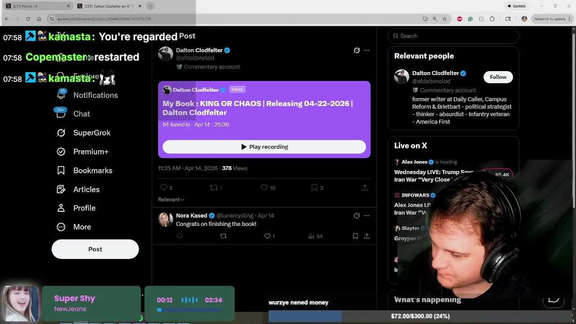Viewport: 576px width, 324px height.
Task: Click the donation goal progress bar
Action: (419, 316)
